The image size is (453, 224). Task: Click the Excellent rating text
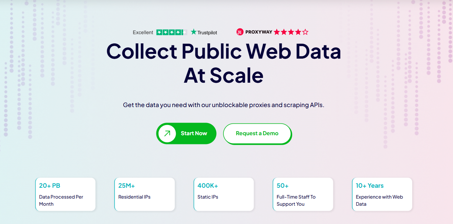[143, 33]
